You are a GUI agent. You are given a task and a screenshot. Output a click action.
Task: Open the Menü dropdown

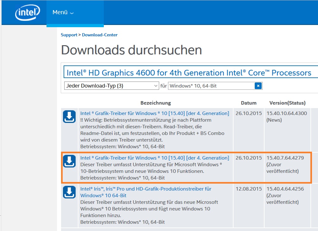[x=63, y=12]
